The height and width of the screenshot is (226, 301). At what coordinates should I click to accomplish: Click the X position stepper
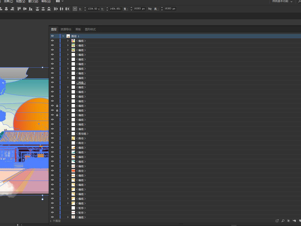coord(85,9)
